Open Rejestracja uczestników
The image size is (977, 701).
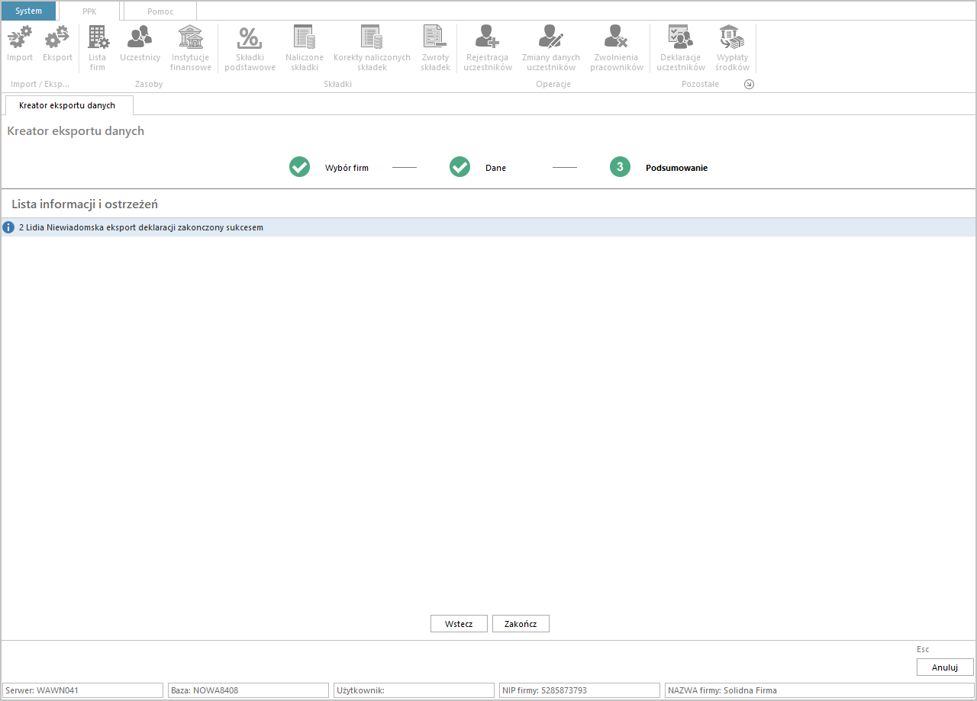488,49
